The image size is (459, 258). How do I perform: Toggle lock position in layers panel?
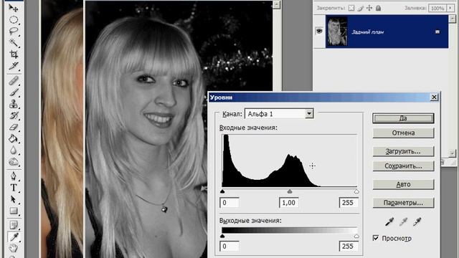369,8
